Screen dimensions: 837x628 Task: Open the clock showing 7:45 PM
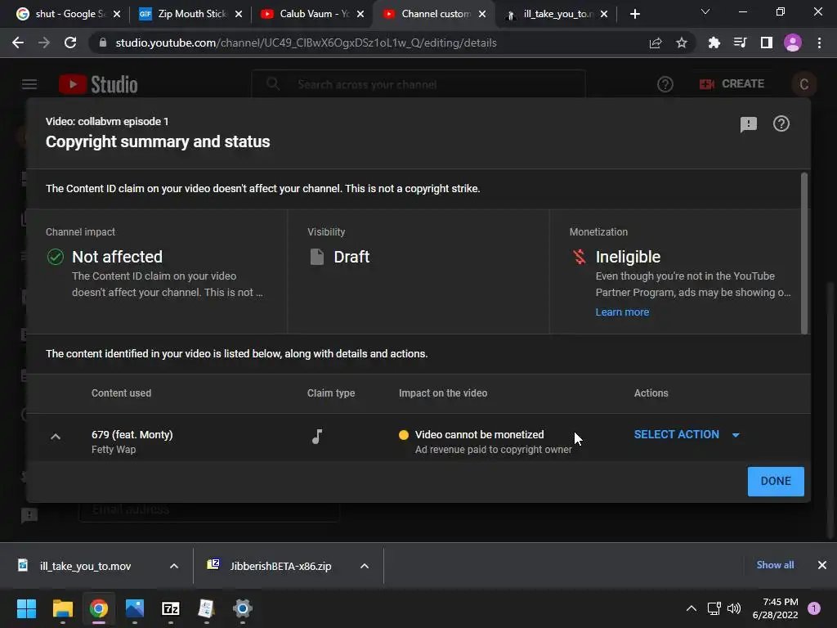pyautogui.click(x=775, y=608)
